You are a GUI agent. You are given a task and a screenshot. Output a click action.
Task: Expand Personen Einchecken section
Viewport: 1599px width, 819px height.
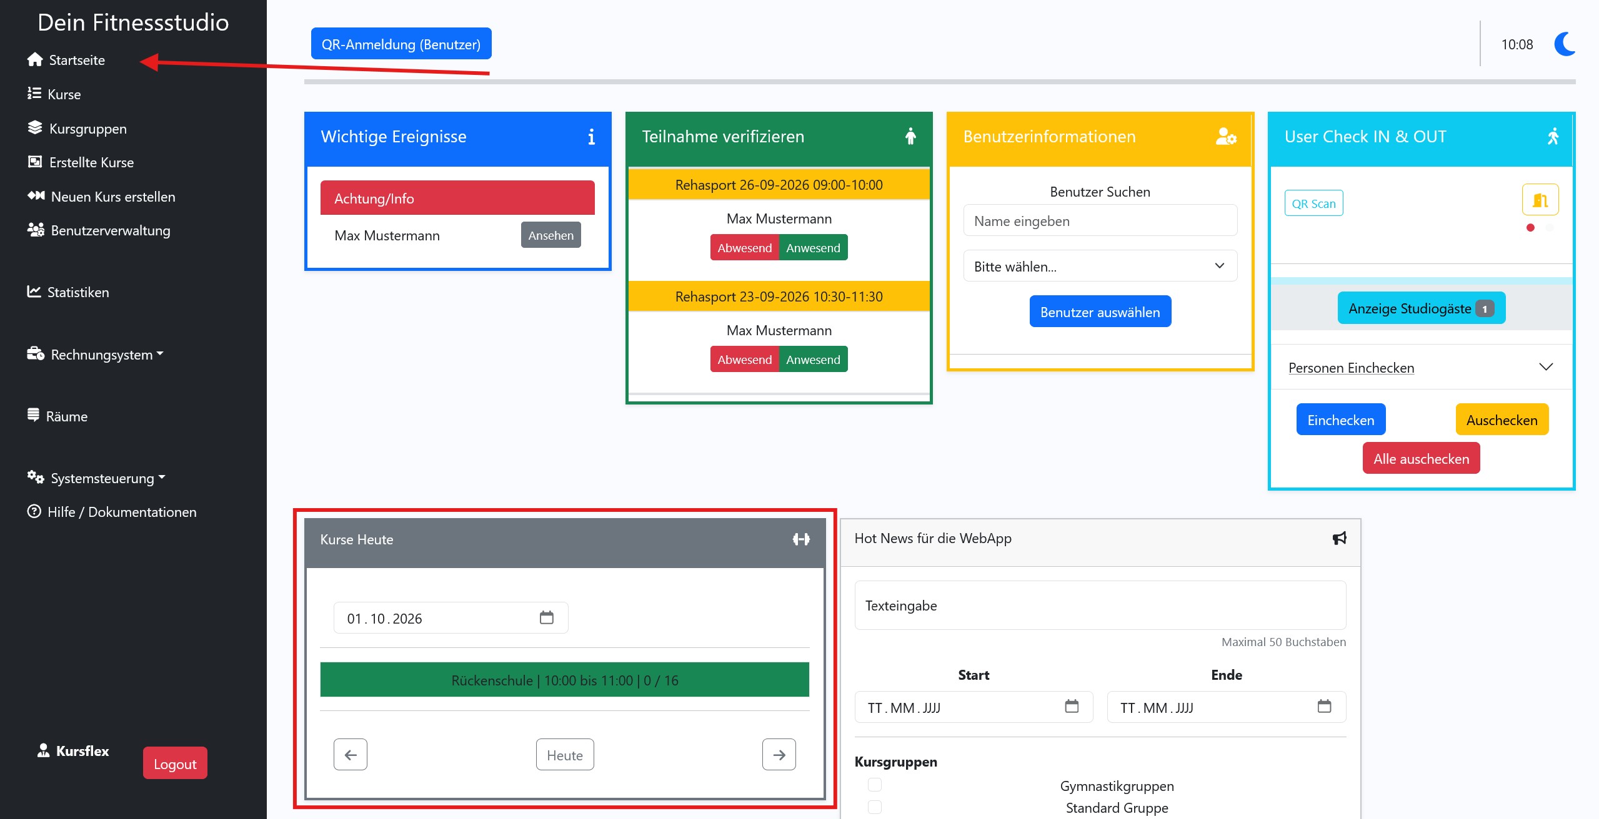1421,367
